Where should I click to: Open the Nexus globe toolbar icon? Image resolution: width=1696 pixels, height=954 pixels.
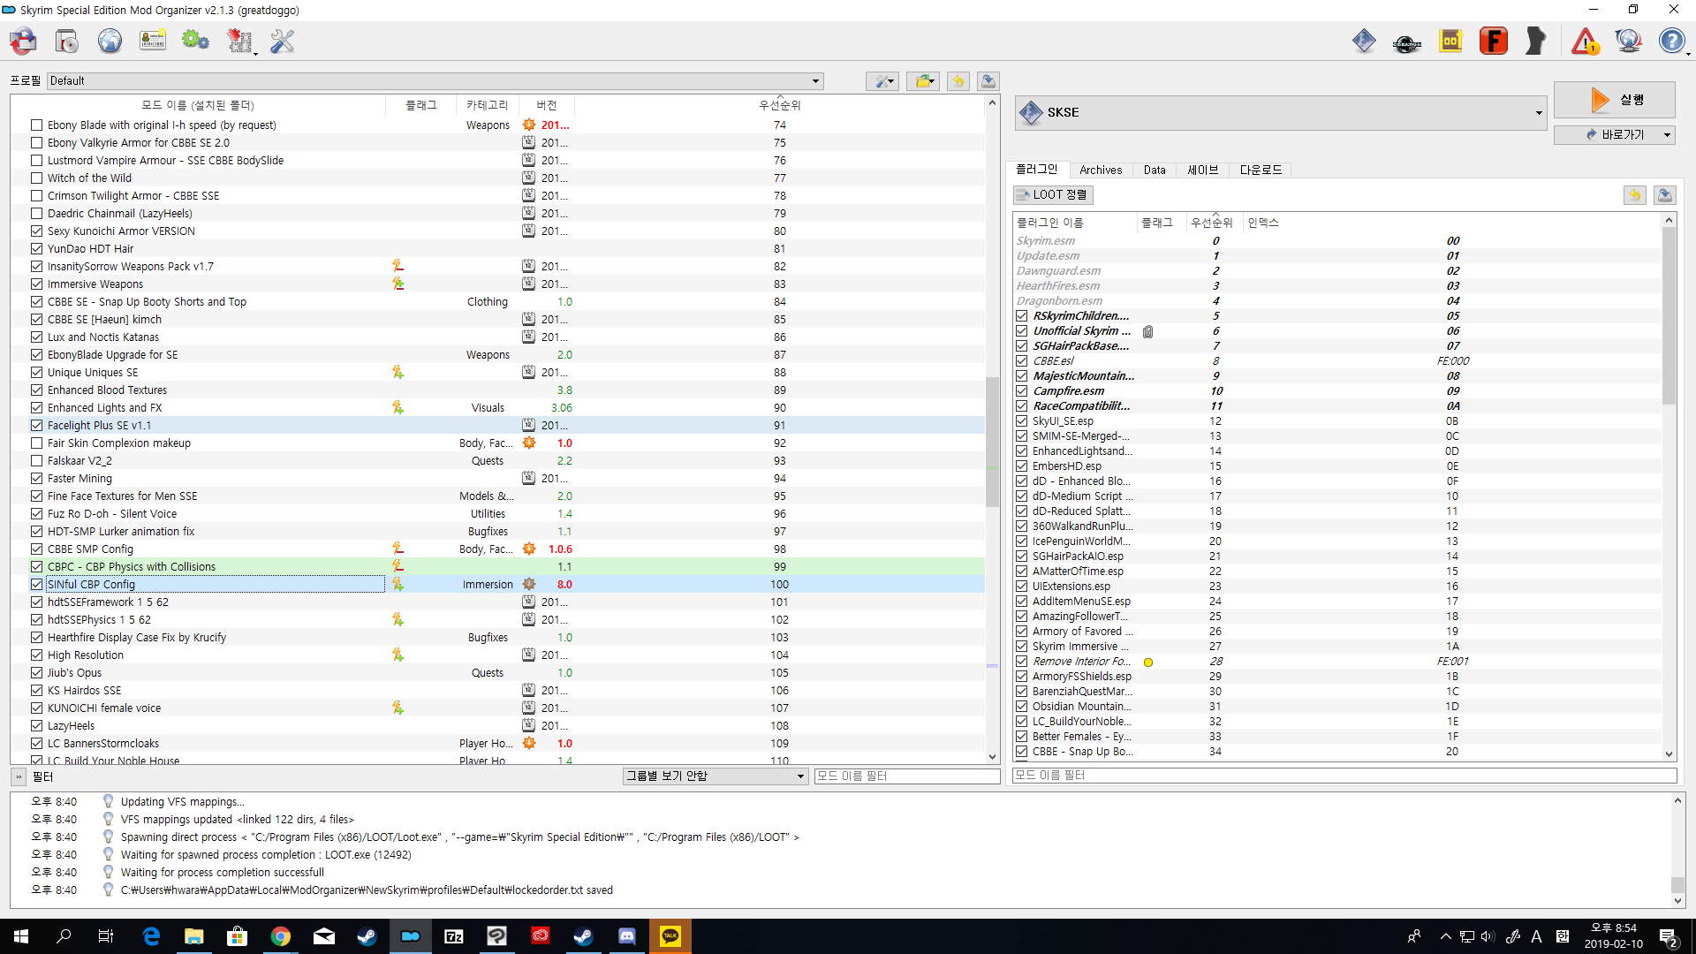pos(110,41)
